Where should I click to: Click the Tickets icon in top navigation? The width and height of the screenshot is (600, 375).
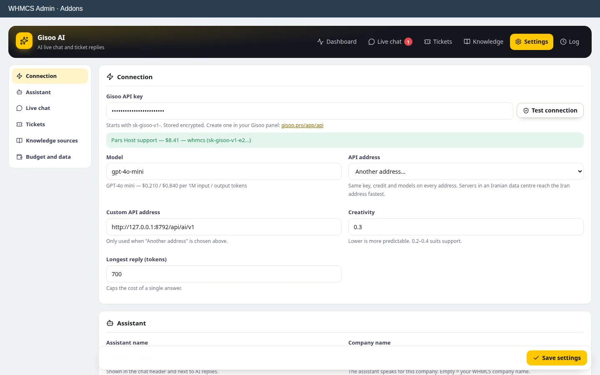pos(427,42)
